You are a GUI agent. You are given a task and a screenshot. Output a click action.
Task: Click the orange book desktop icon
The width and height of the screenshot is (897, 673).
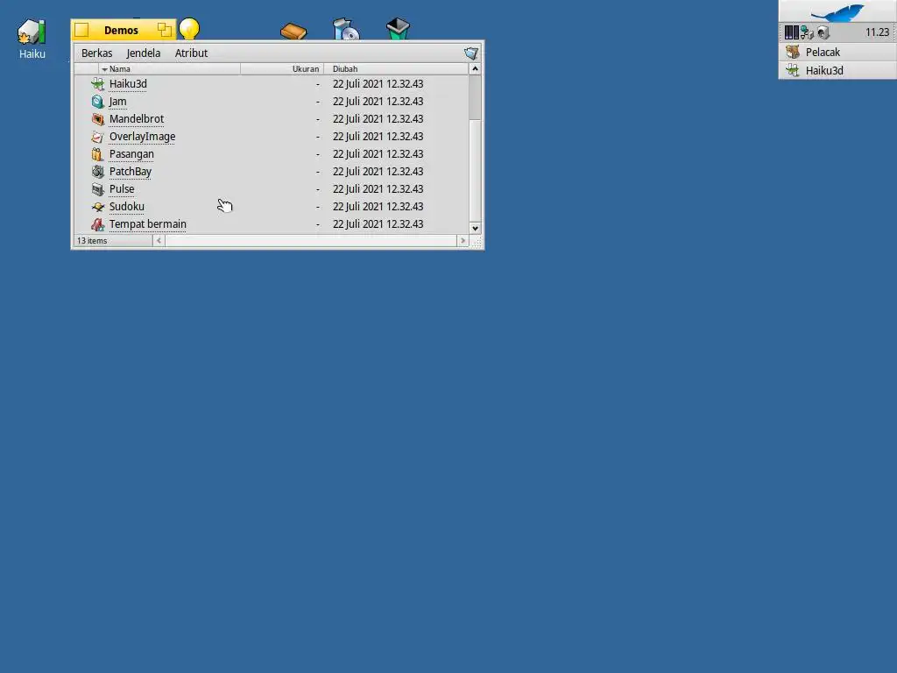click(x=293, y=31)
